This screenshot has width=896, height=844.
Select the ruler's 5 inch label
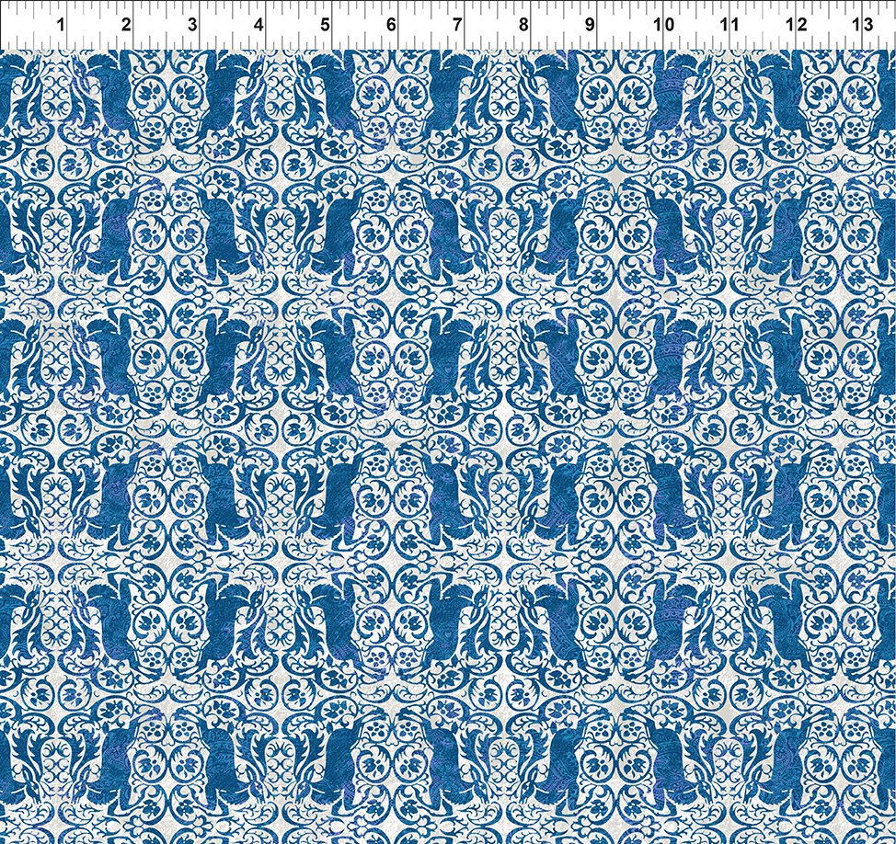coord(325,25)
